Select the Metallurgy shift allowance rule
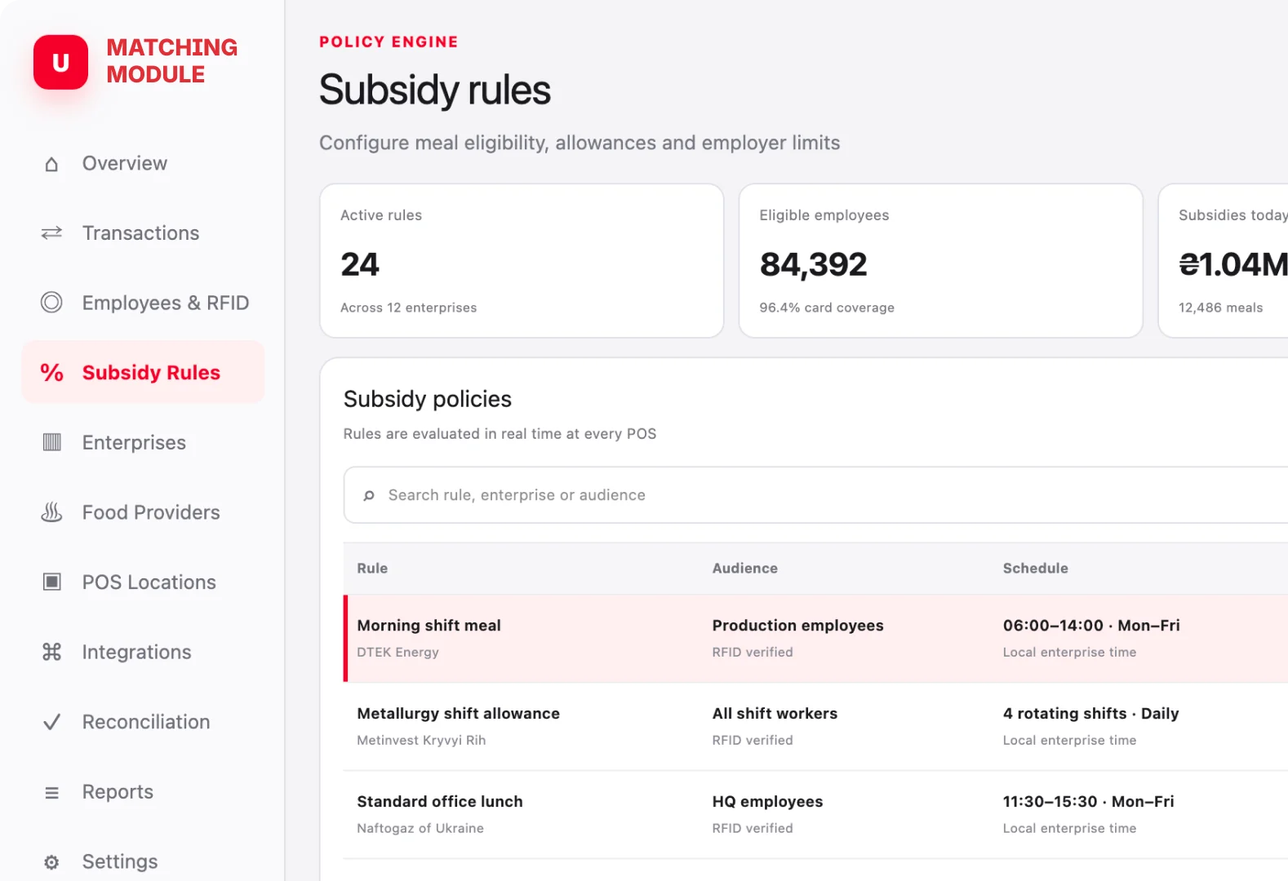This screenshot has height=881, width=1288. tap(816, 727)
